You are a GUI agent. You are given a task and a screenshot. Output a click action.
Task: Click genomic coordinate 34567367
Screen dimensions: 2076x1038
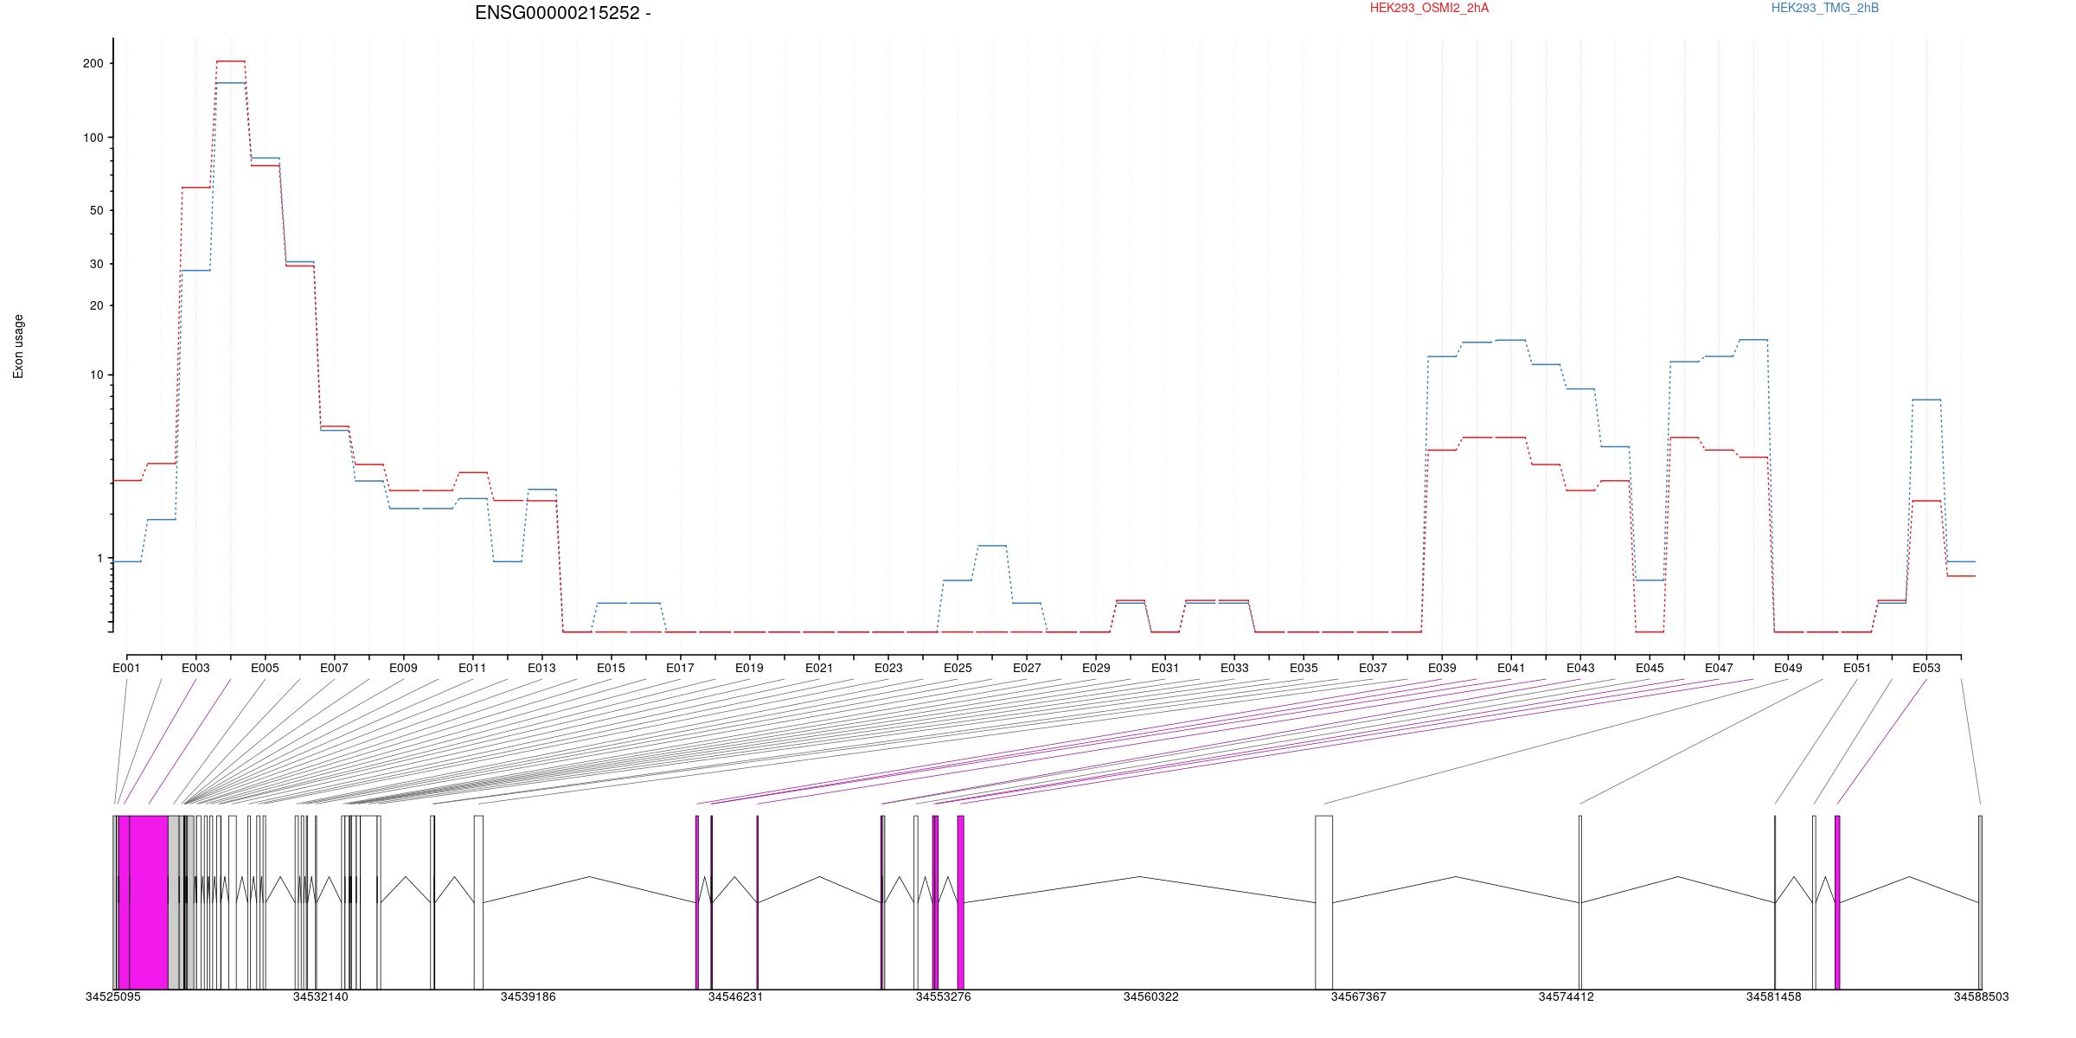click(x=1358, y=996)
